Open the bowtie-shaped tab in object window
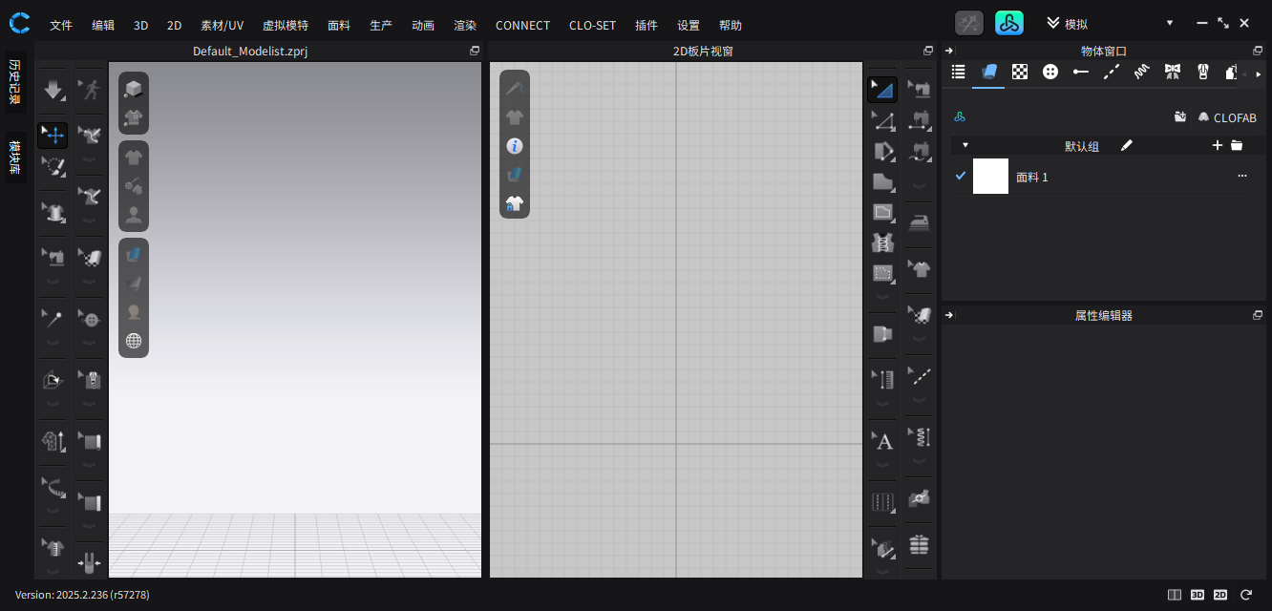 pyautogui.click(x=1173, y=72)
